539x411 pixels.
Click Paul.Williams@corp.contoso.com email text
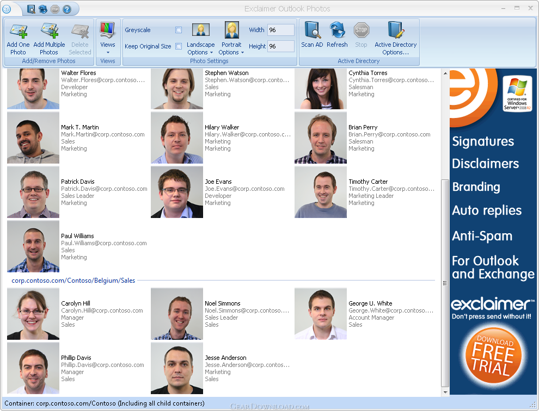(104, 243)
